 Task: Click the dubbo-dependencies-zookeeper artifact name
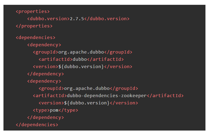pos(107,96)
